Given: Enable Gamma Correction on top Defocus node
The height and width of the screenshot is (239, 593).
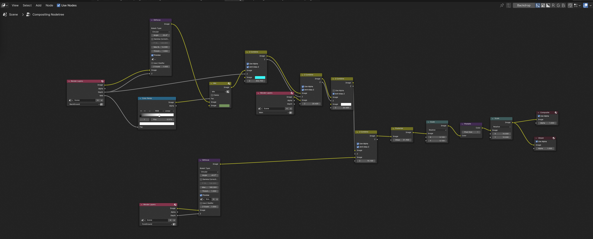Looking at the screenshot, I should point(152,39).
